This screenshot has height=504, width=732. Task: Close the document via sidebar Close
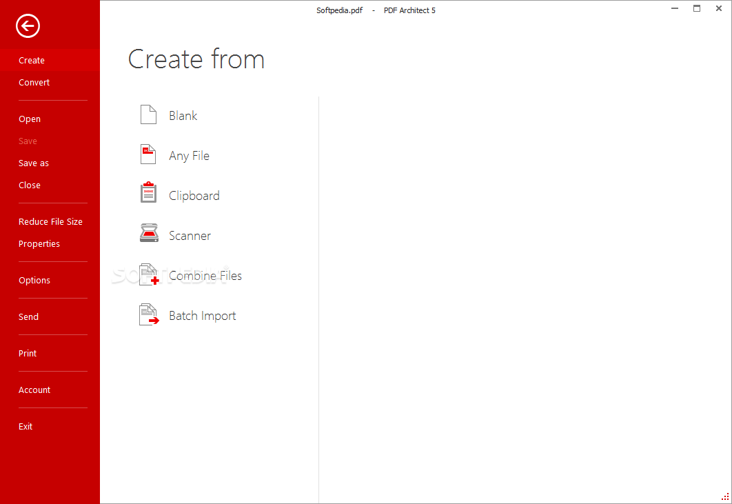pos(30,185)
